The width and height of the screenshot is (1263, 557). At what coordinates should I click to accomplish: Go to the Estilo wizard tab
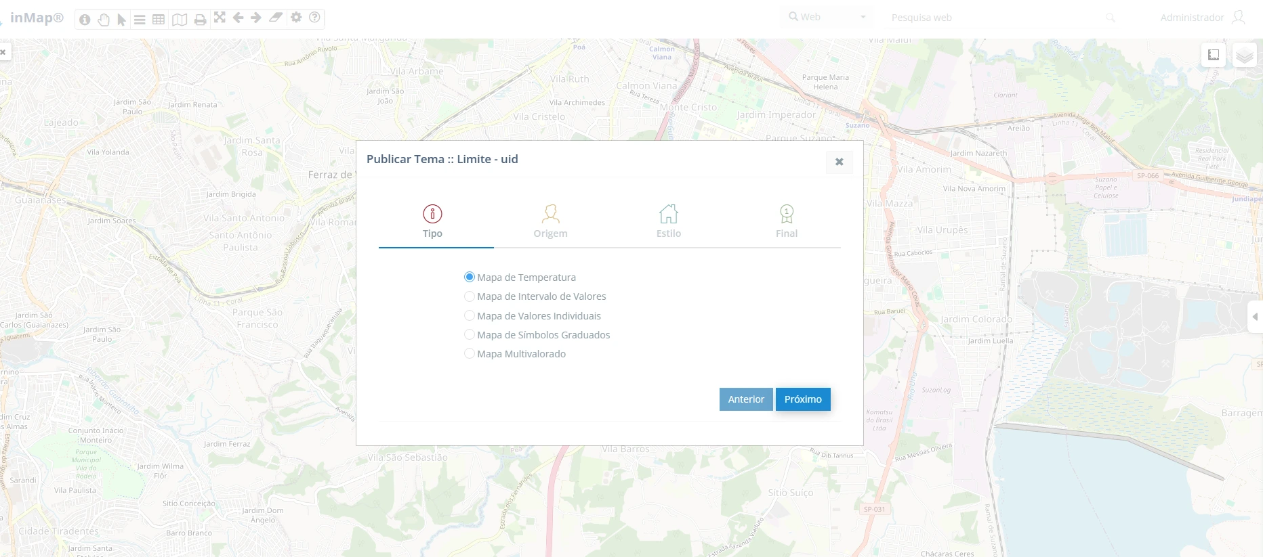[x=668, y=222]
